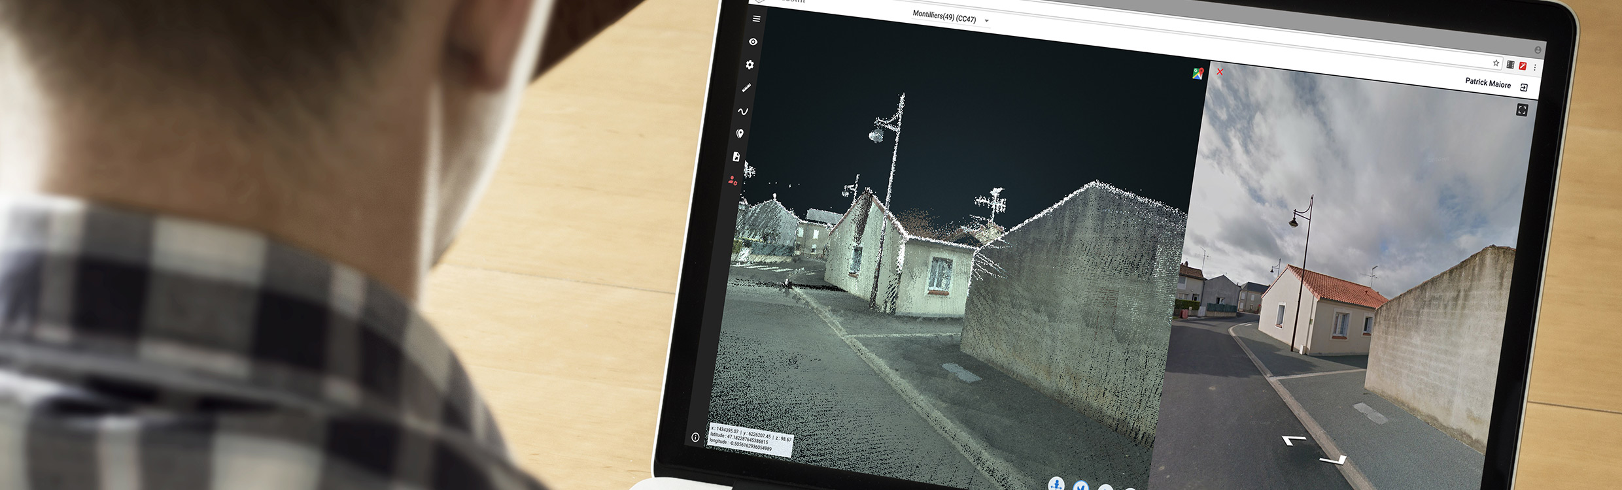
Task: Toggle the info icon at the sidebar bottom
Action: click(x=695, y=437)
